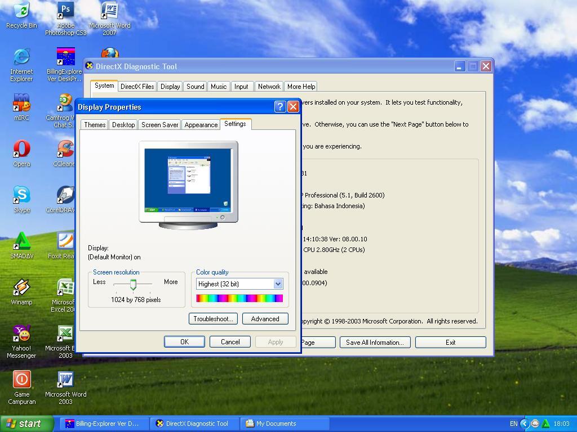This screenshot has width=577, height=432.
Task: Select the Foxit Reader desktop icon
Action: tap(61, 245)
